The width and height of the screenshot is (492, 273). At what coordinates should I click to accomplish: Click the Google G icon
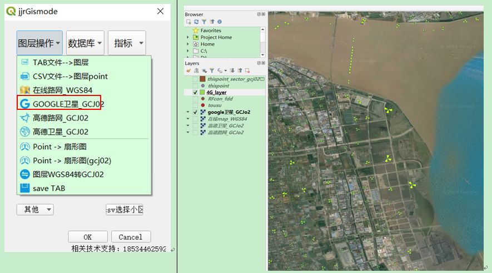click(x=25, y=104)
